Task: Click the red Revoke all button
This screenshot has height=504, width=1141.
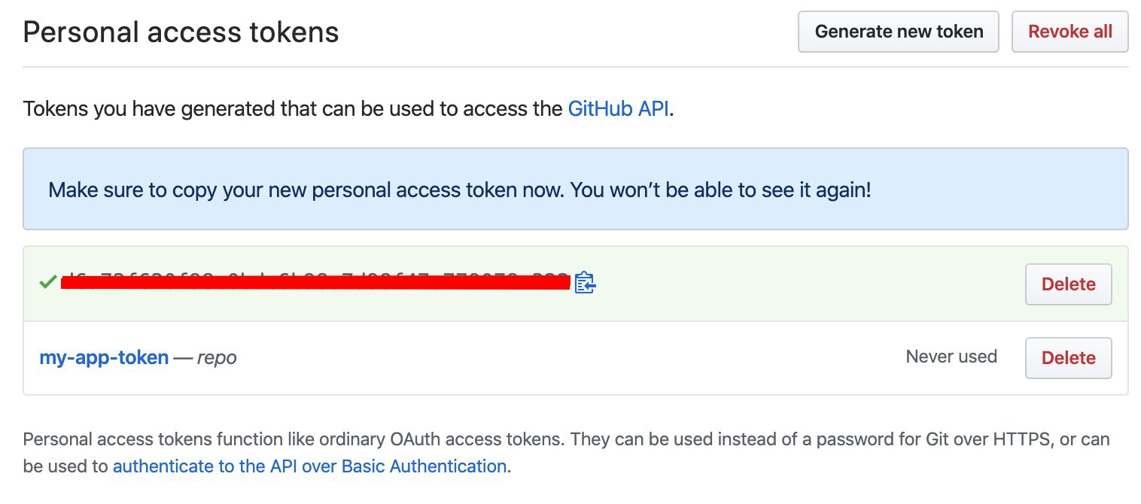Action: point(1069,32)
